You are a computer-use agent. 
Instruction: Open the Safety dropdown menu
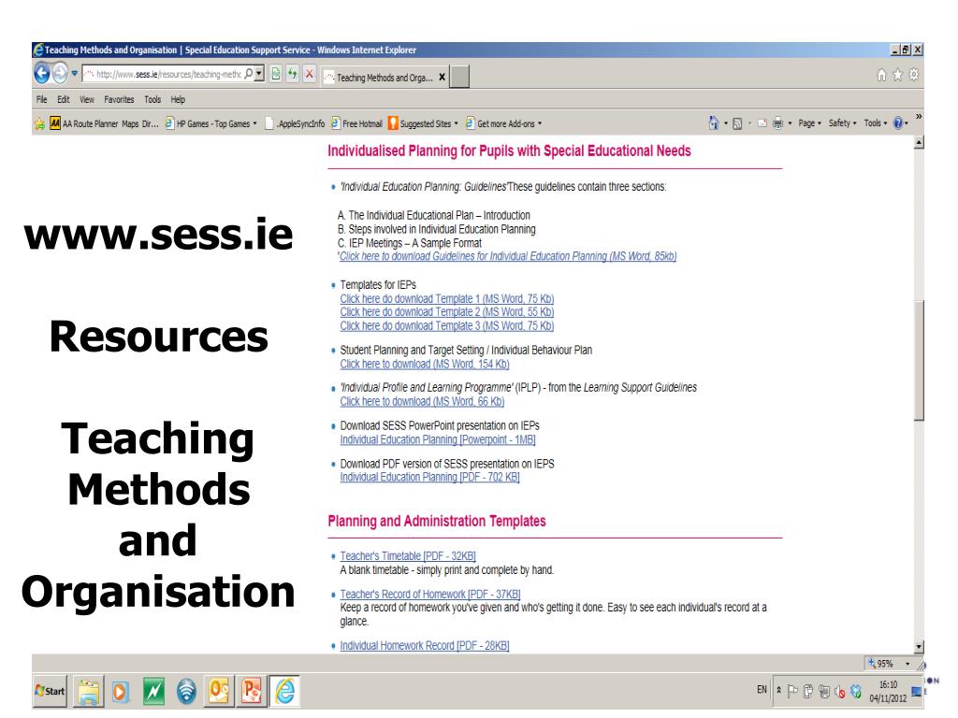(843, 123)
